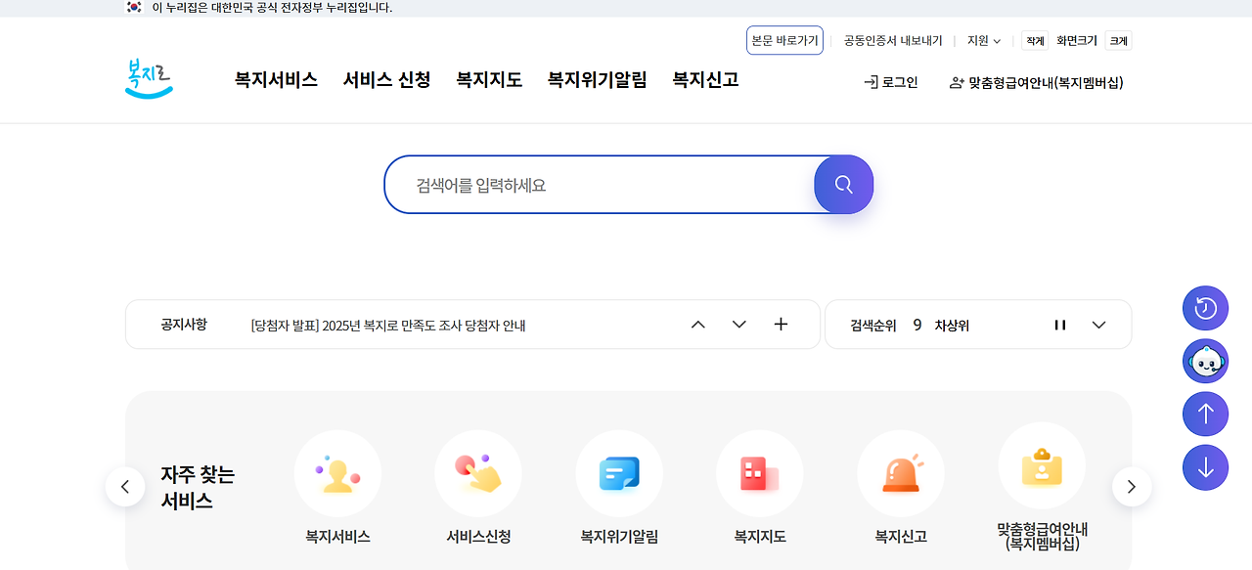The image size is (1252, 570).
Task: Click the magnifier search button
Action: pos(843,184)
